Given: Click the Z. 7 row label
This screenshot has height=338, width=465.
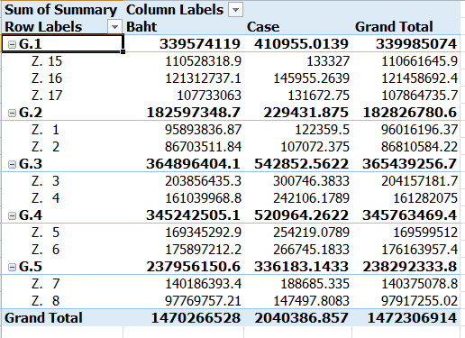Looking at the screenshot, I should point(45,284).
